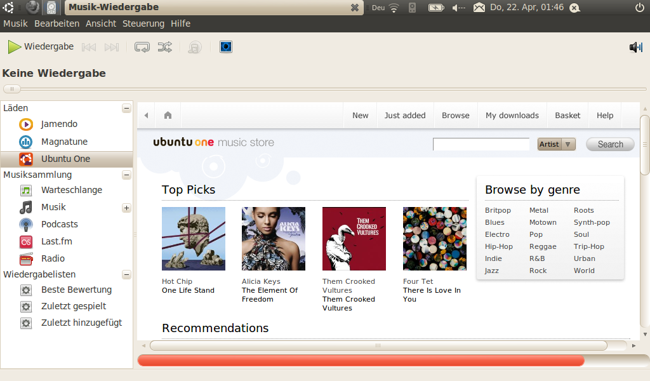Screen dimensions: 650x381
Task: Open the Steuerung menu
Action: [143, 23]
